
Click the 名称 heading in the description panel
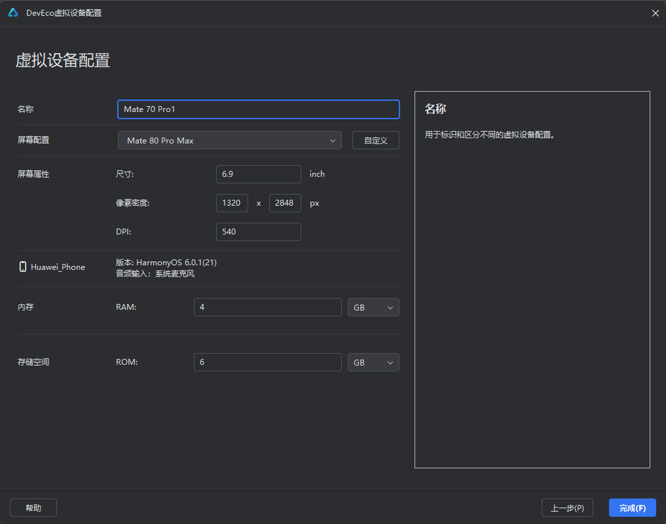click(x=435, y=109)
